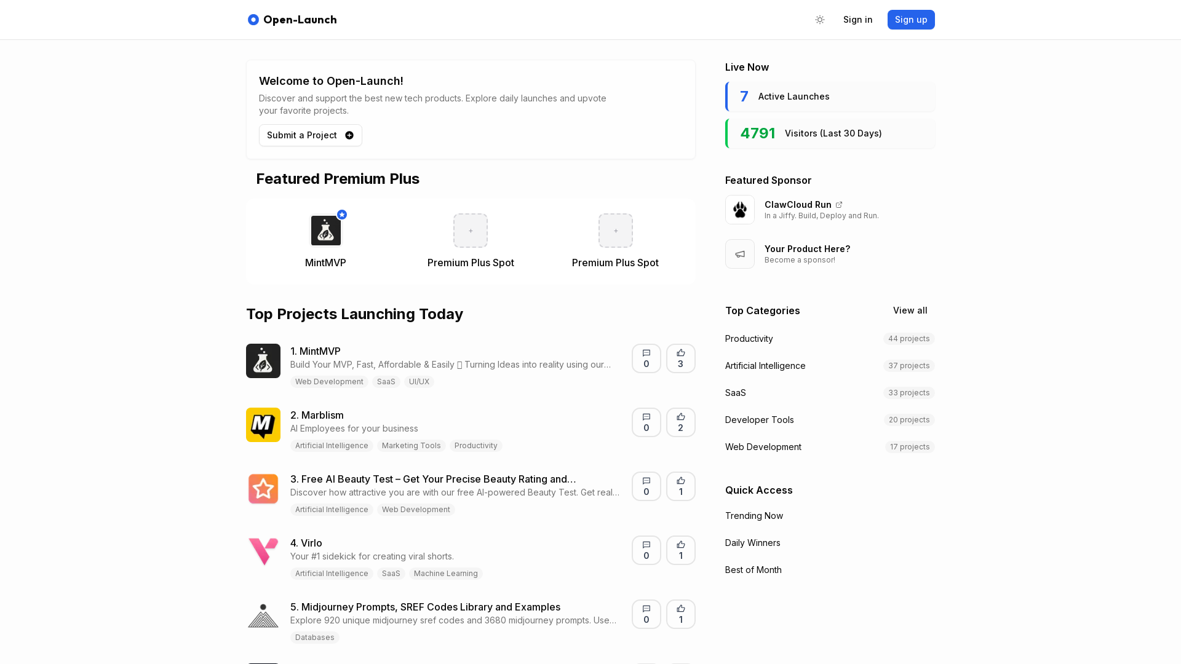The image size is (1181, 664).
Task: Toggle the light/dark theme sun icon
Action: click(x=820, y=20)
